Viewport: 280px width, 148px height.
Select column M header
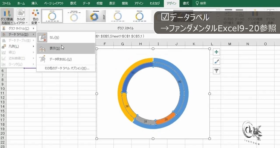coord(230,44)
